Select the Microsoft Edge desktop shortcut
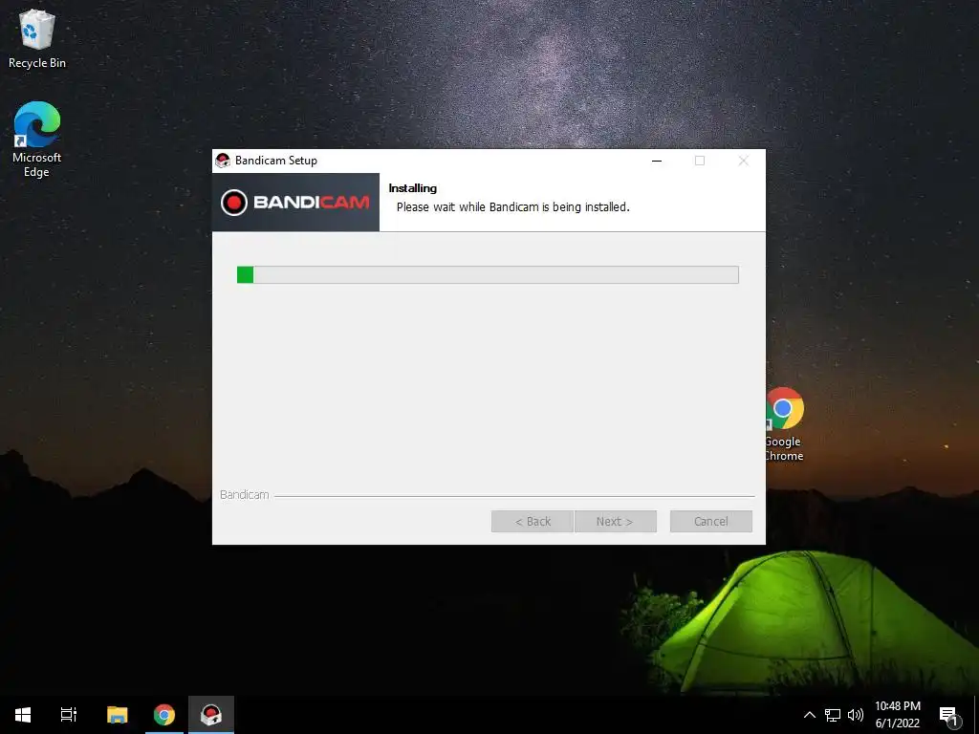Screen dimensions: 979x734 point(37,140)
